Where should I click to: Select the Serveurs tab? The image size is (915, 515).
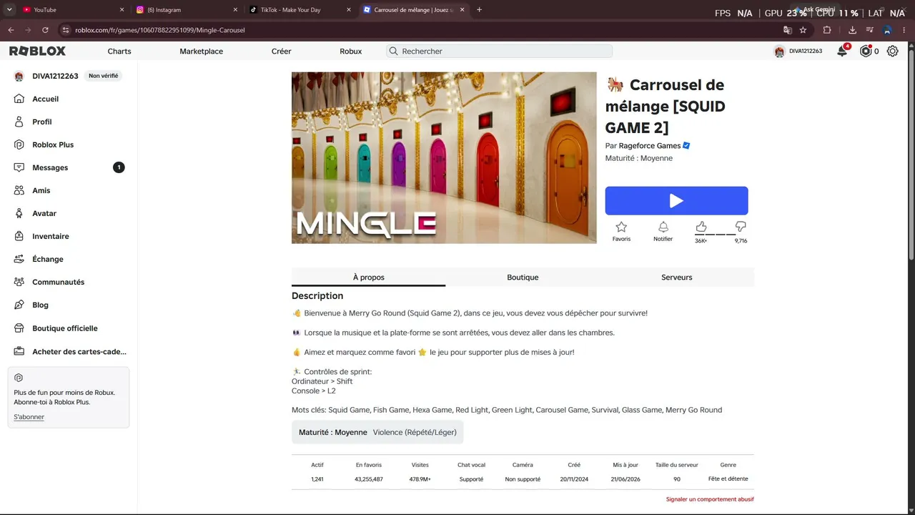(x=677, y=278)
